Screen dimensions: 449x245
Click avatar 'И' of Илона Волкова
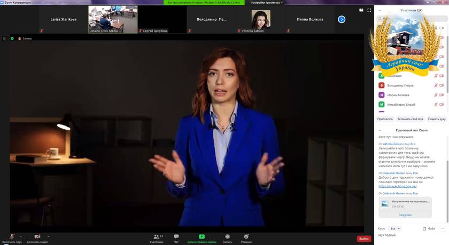382,95
